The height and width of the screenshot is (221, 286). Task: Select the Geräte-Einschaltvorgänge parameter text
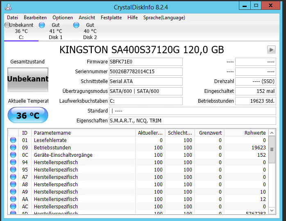tap(63, 155)
